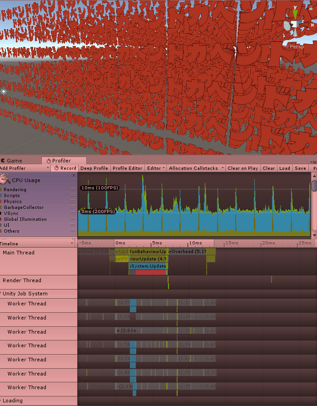Click the gray left cone of orientation gizmo

pos(287,25)
